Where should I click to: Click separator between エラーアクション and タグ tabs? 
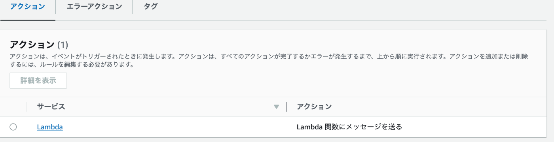(x=133, y=7)
